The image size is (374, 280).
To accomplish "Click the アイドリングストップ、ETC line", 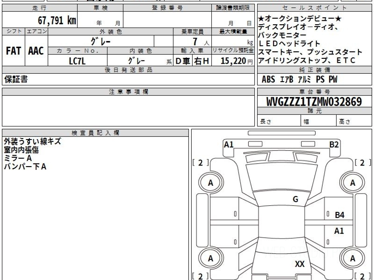I will [307, 60].
